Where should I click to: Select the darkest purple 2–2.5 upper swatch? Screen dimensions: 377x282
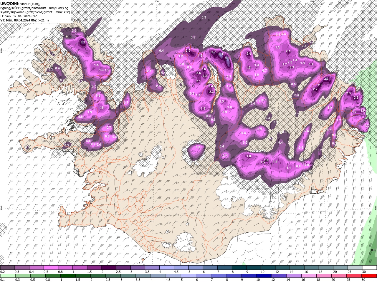click(x=108, y=267)
